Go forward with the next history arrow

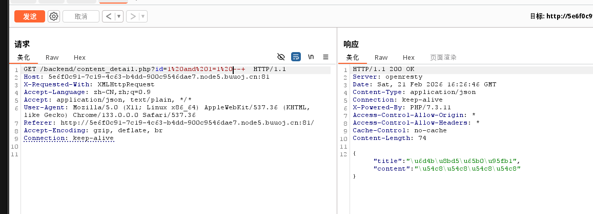tap(133, 16)
